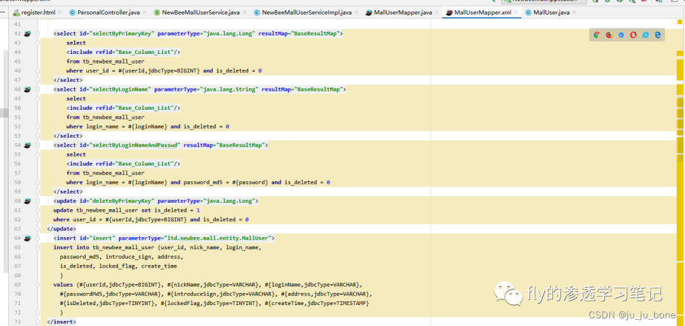This screenshot has width=685, height=326.
Task: Click line number 68 in the gutter
Action: pyautogui.click(x=18, y=275)
